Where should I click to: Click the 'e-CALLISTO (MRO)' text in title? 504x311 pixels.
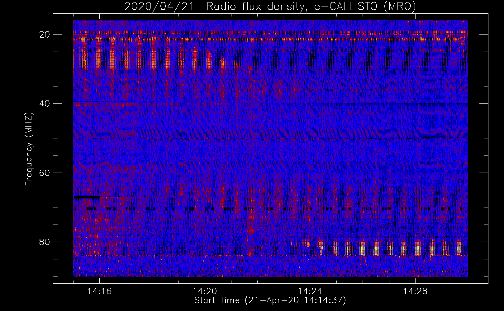(365, 6)
